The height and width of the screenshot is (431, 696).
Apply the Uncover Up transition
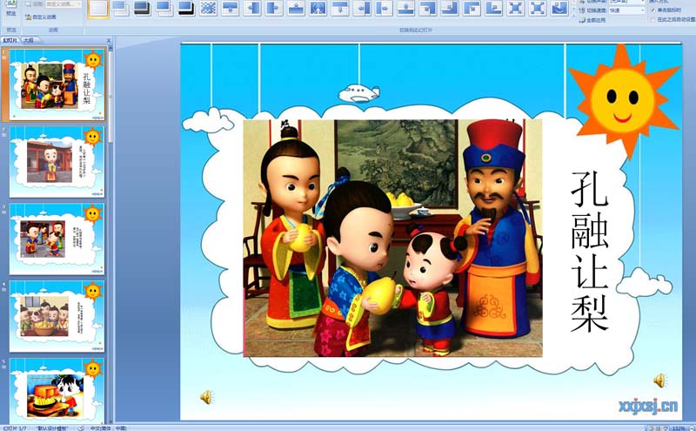(405, 8)
